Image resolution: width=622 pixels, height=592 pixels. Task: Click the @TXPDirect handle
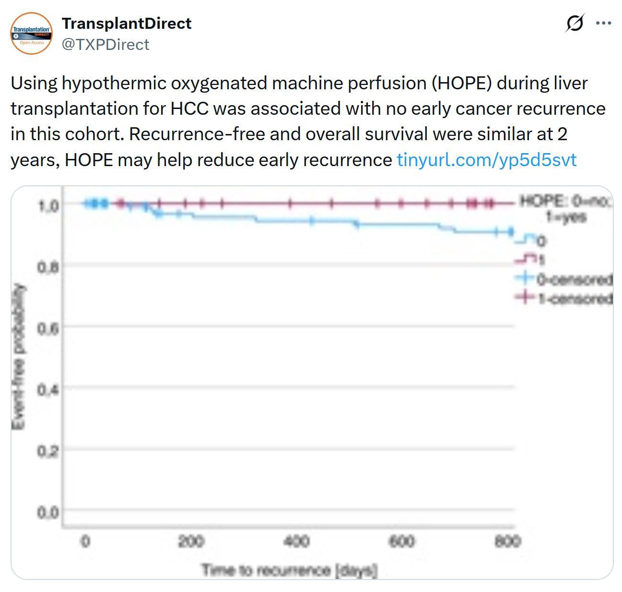106,45
